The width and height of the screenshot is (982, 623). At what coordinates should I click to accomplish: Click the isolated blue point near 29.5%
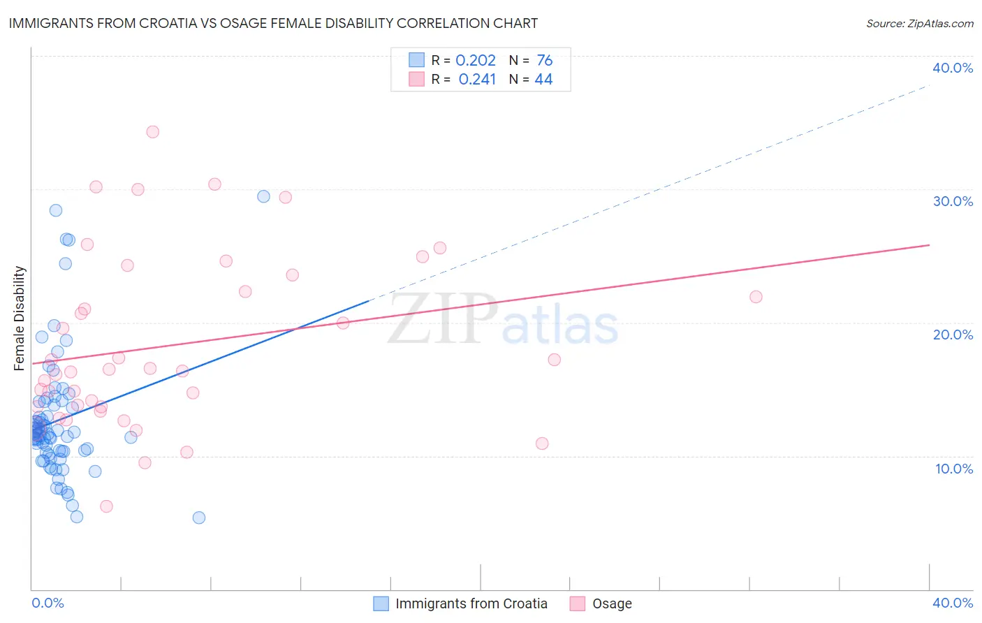pyautogui.click(x=263, y=196)
